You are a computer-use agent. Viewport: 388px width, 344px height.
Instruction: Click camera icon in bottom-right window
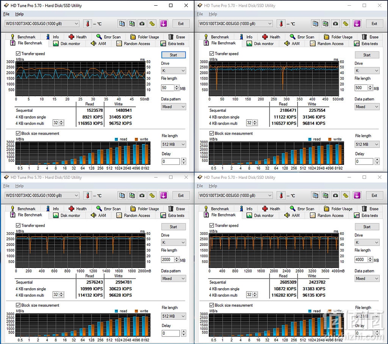click(x=336, y=195)
